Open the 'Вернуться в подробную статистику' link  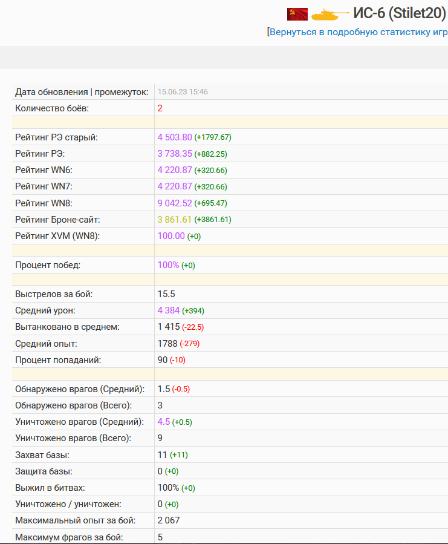(358, 32)
